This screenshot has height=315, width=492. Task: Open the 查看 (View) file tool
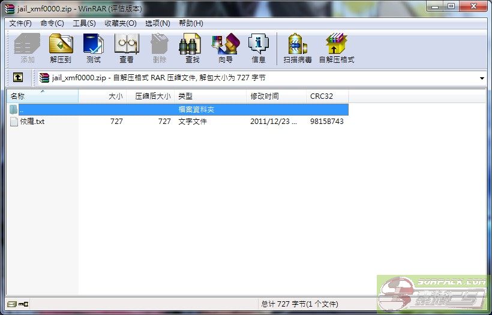(x=126, y=48)
